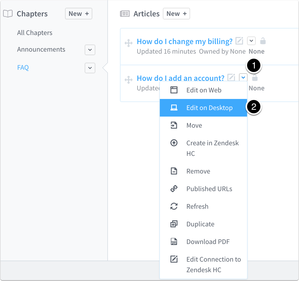
Task: Click the Create in Zendesk upload icon
Action: pyautogui.click(x=174, y=143)
